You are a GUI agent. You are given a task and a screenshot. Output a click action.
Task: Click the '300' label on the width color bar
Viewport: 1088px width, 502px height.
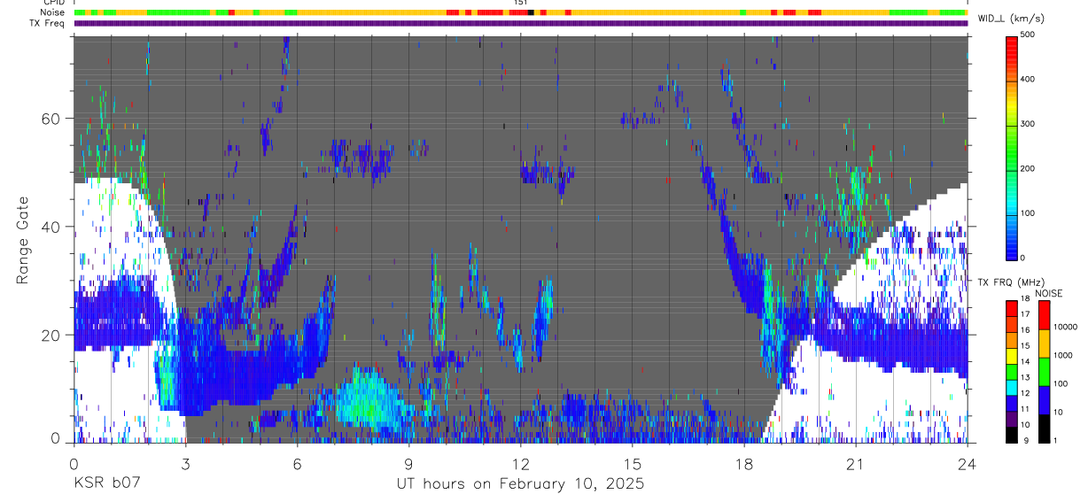tap(1028, 124)
